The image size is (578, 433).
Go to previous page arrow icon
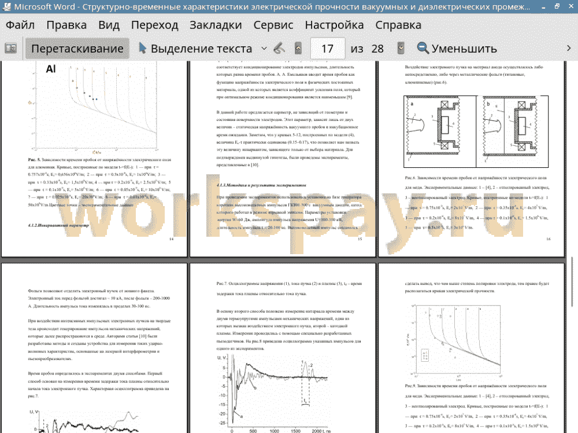(298, 49)
